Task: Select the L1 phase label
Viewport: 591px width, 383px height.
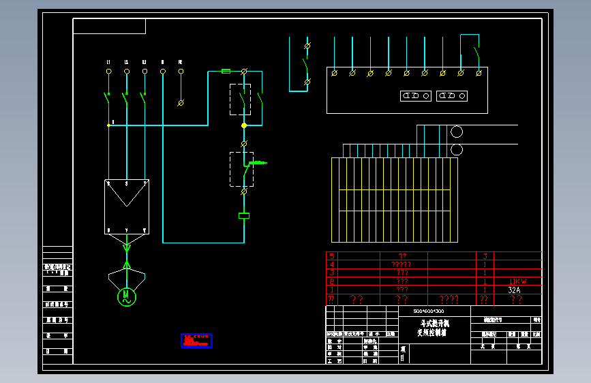Action: (x=108, y=62)
